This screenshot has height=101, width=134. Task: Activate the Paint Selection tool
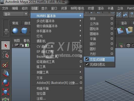click(x=6, y=64)
